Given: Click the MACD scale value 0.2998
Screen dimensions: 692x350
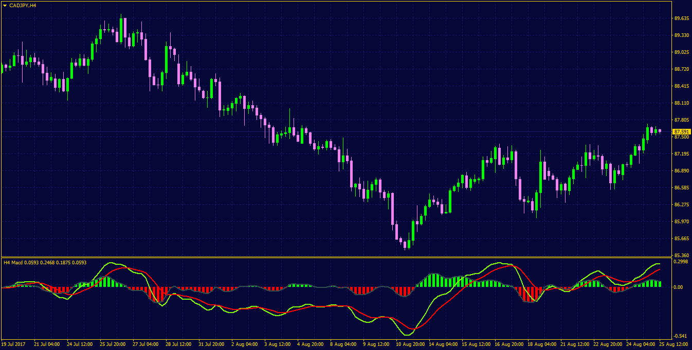Looking at the screenshot, I should 681,262.
